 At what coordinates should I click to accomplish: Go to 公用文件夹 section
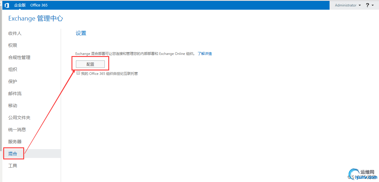[x=19, y=118]
